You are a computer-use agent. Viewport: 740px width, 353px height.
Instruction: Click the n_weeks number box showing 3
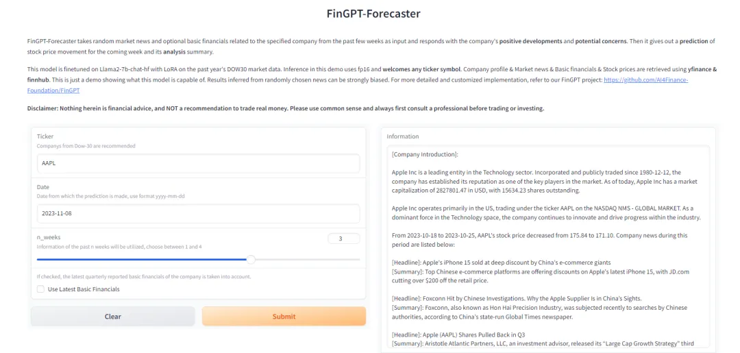343,239
